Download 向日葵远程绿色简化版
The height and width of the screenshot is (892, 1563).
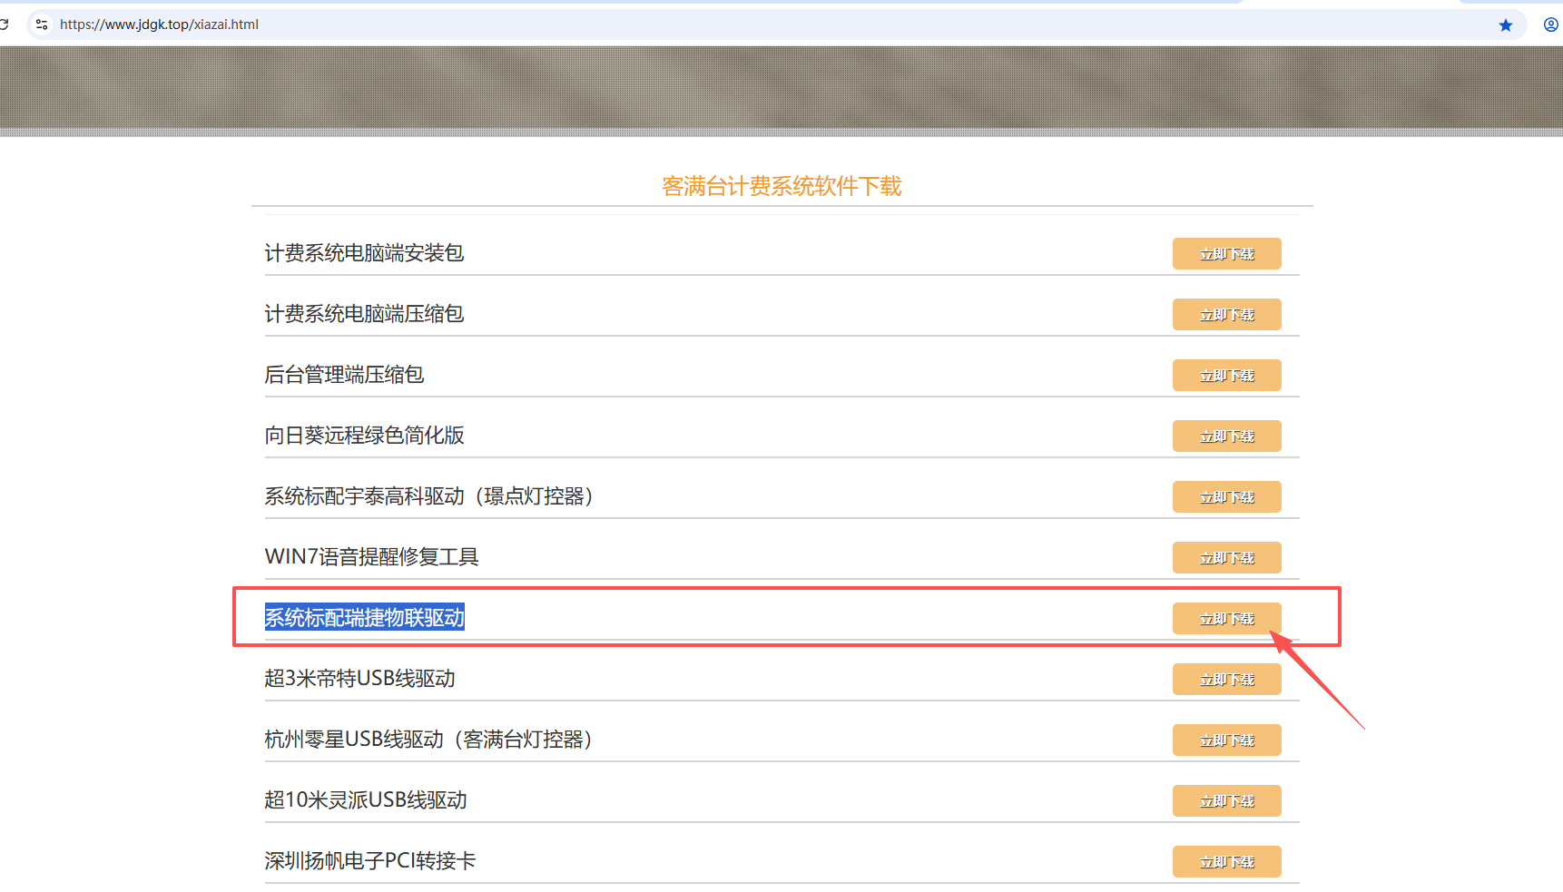(x=1226, y=436)
